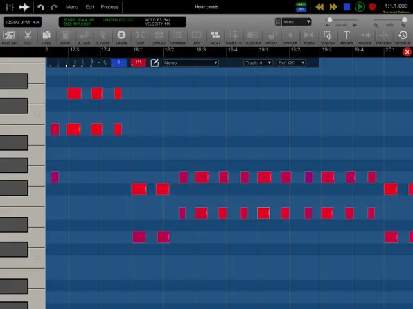Click the Split All icon
413x309 pixels.
pyautogui.click(x=159, y=37)
